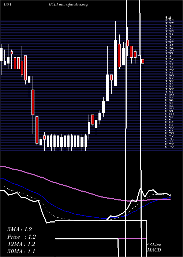
Task: Open the MACD label
Action: [x=154, y=250]
